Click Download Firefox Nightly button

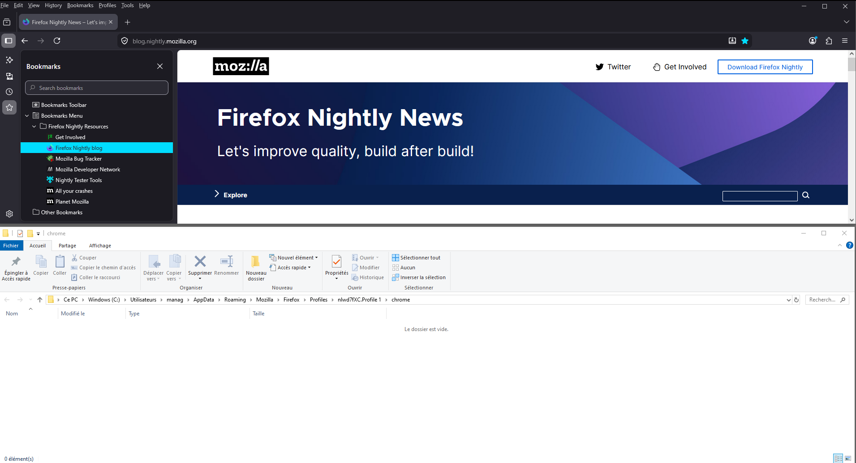click(765, 67)
